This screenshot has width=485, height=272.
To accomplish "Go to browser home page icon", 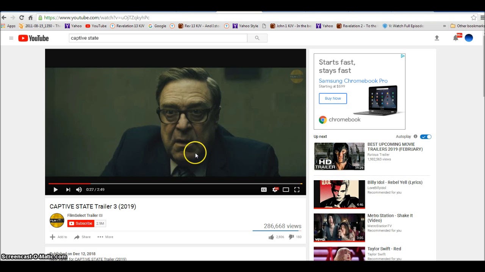I will (x=30, y=18).
